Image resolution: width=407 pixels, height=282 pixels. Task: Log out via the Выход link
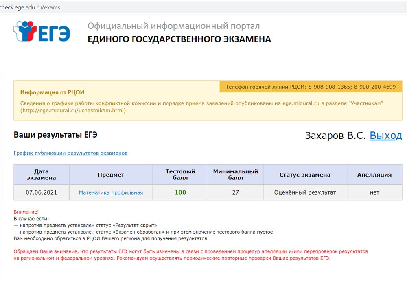click(x=385, y=136)
